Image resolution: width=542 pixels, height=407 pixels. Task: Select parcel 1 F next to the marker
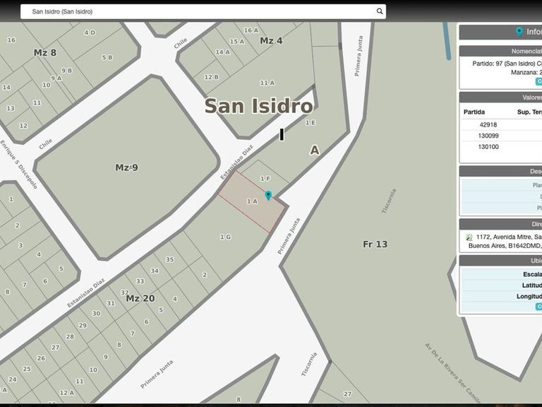pos(265,179)
